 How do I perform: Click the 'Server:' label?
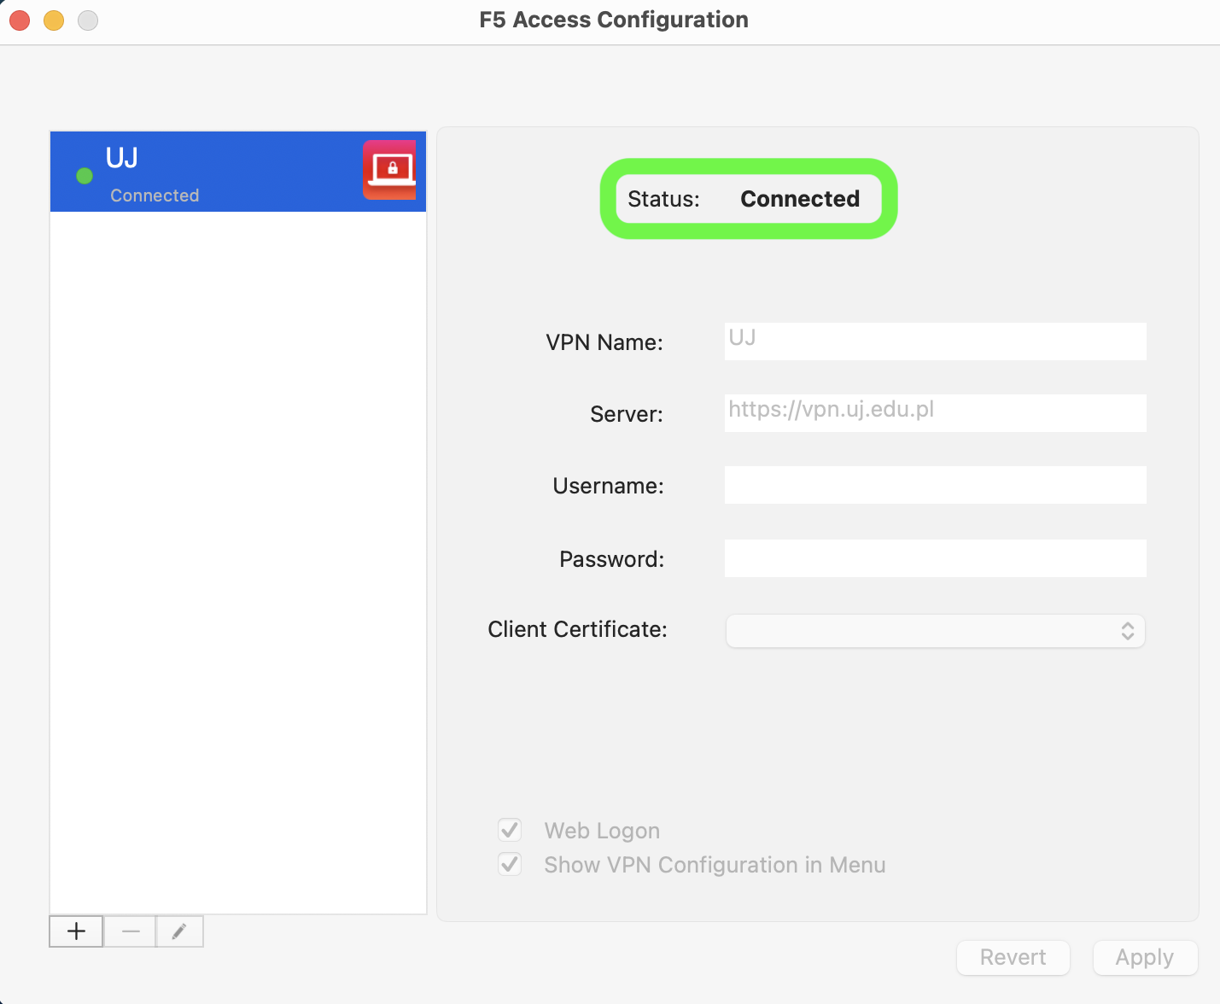tap(627, 414)
